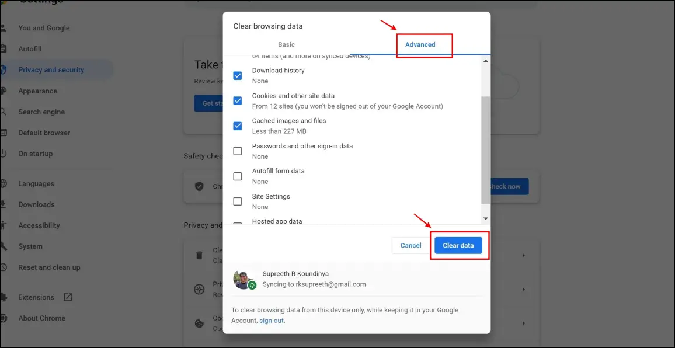Open the System settings section
675x348 pixels.
30,246
